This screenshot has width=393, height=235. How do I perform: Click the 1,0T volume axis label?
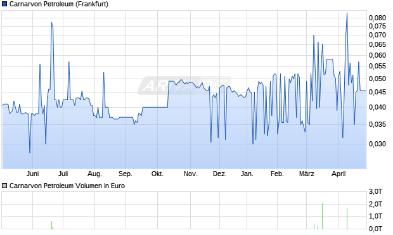[x=375, y=216]
